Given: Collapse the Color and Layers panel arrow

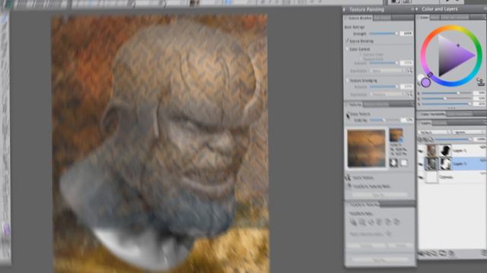Looking at the screenshot, I should [417, 9].
